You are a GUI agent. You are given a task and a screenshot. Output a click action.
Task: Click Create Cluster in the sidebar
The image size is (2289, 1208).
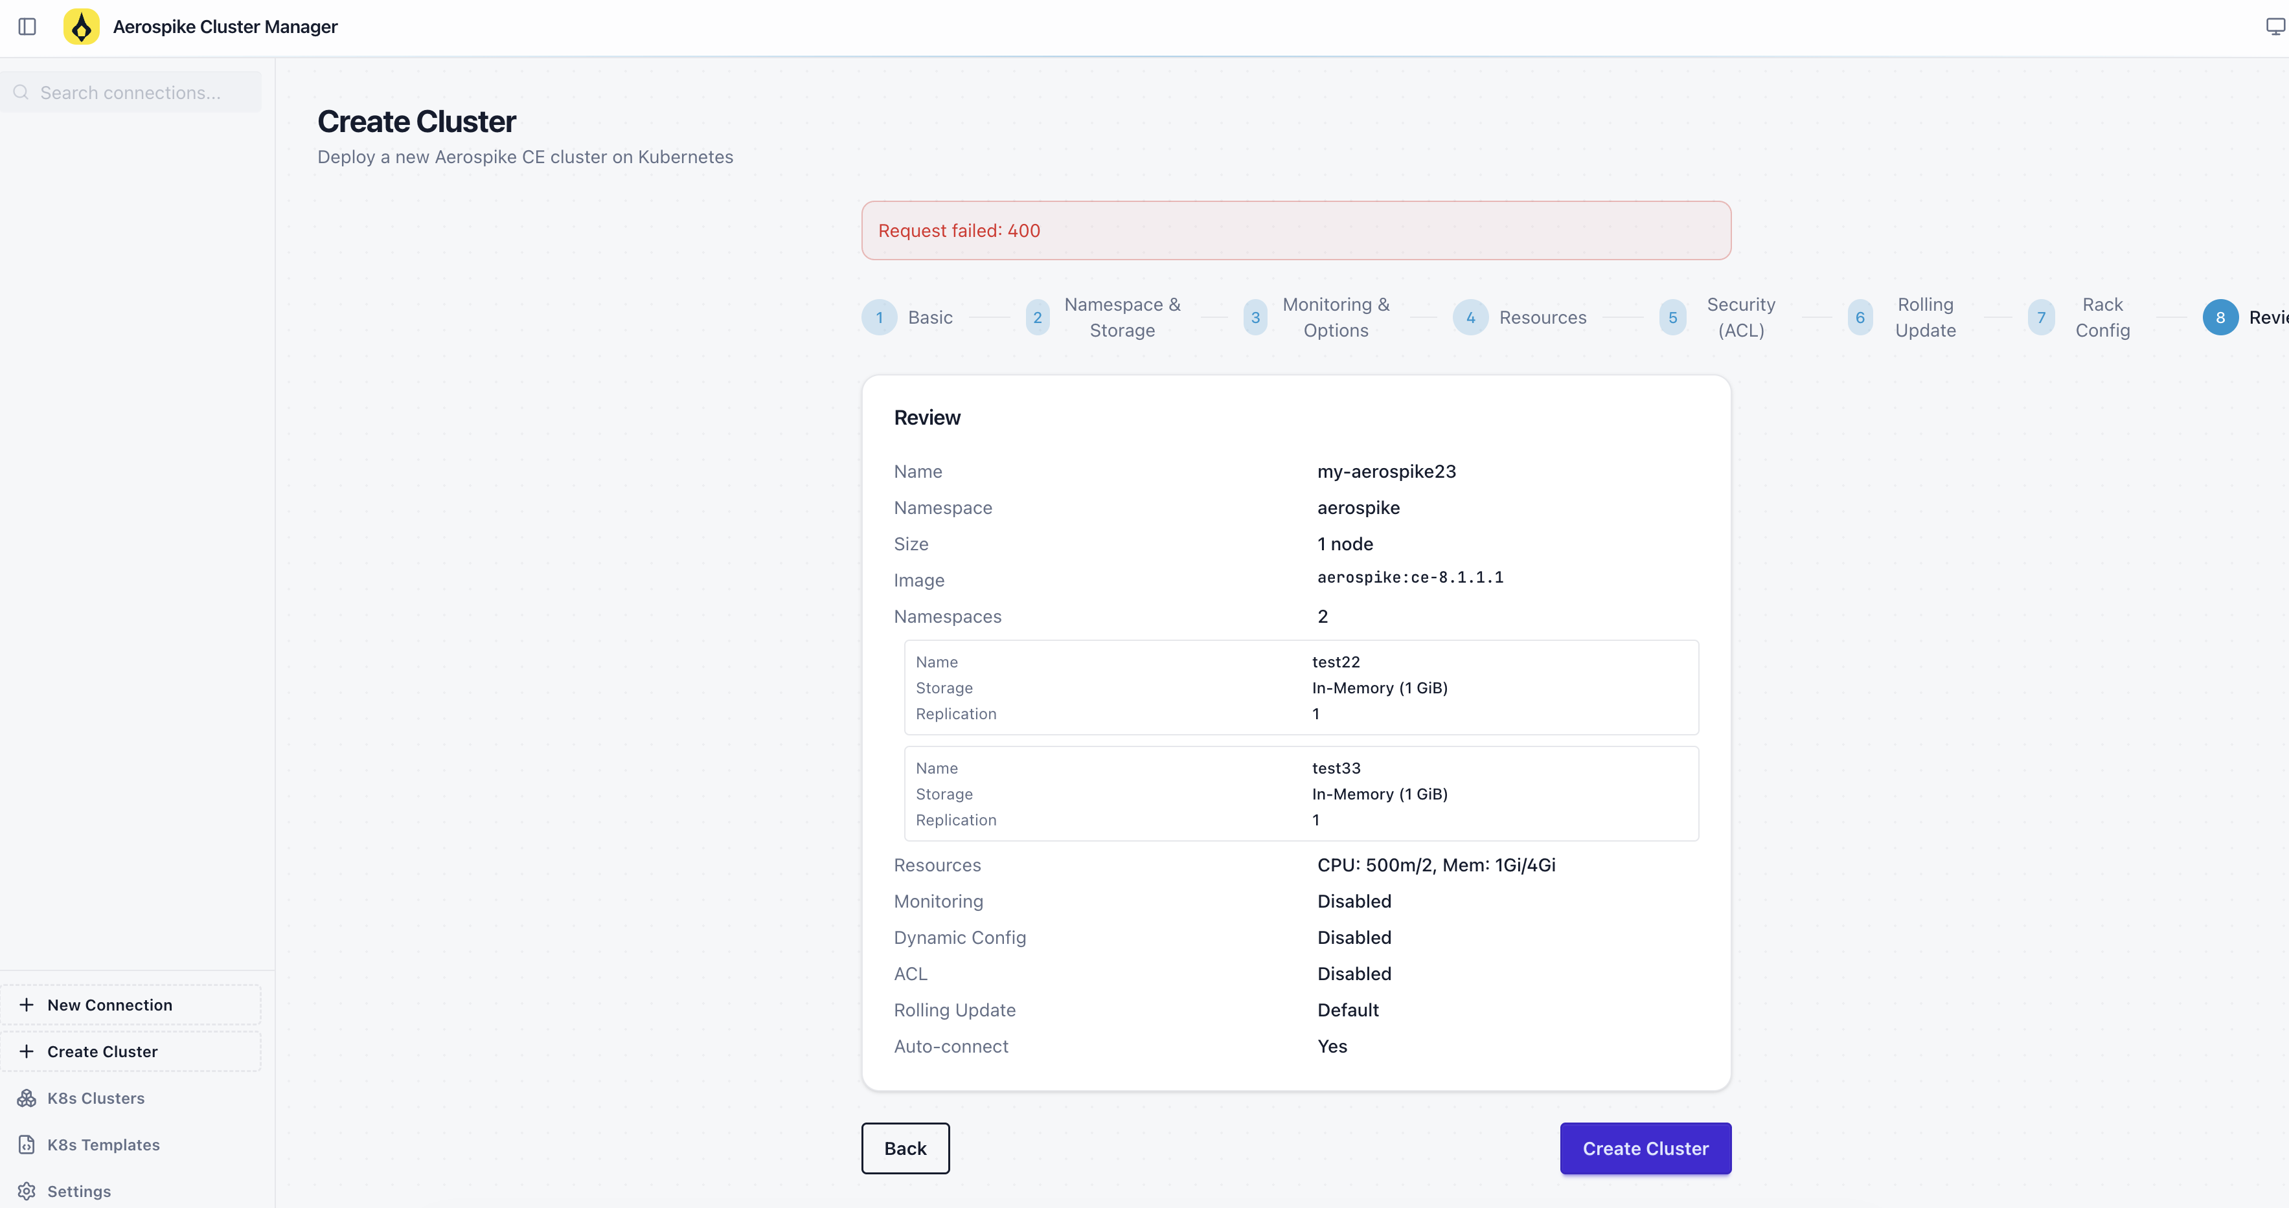pos(102,1052)
